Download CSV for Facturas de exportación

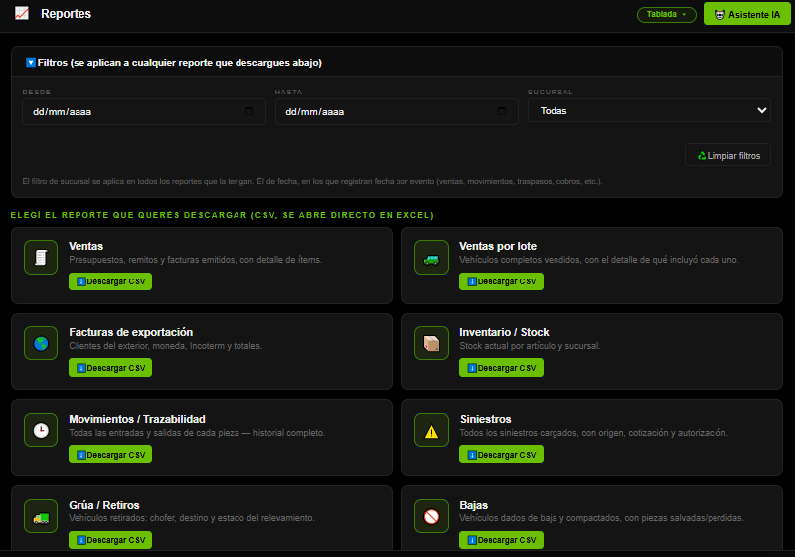pos(110,368)
